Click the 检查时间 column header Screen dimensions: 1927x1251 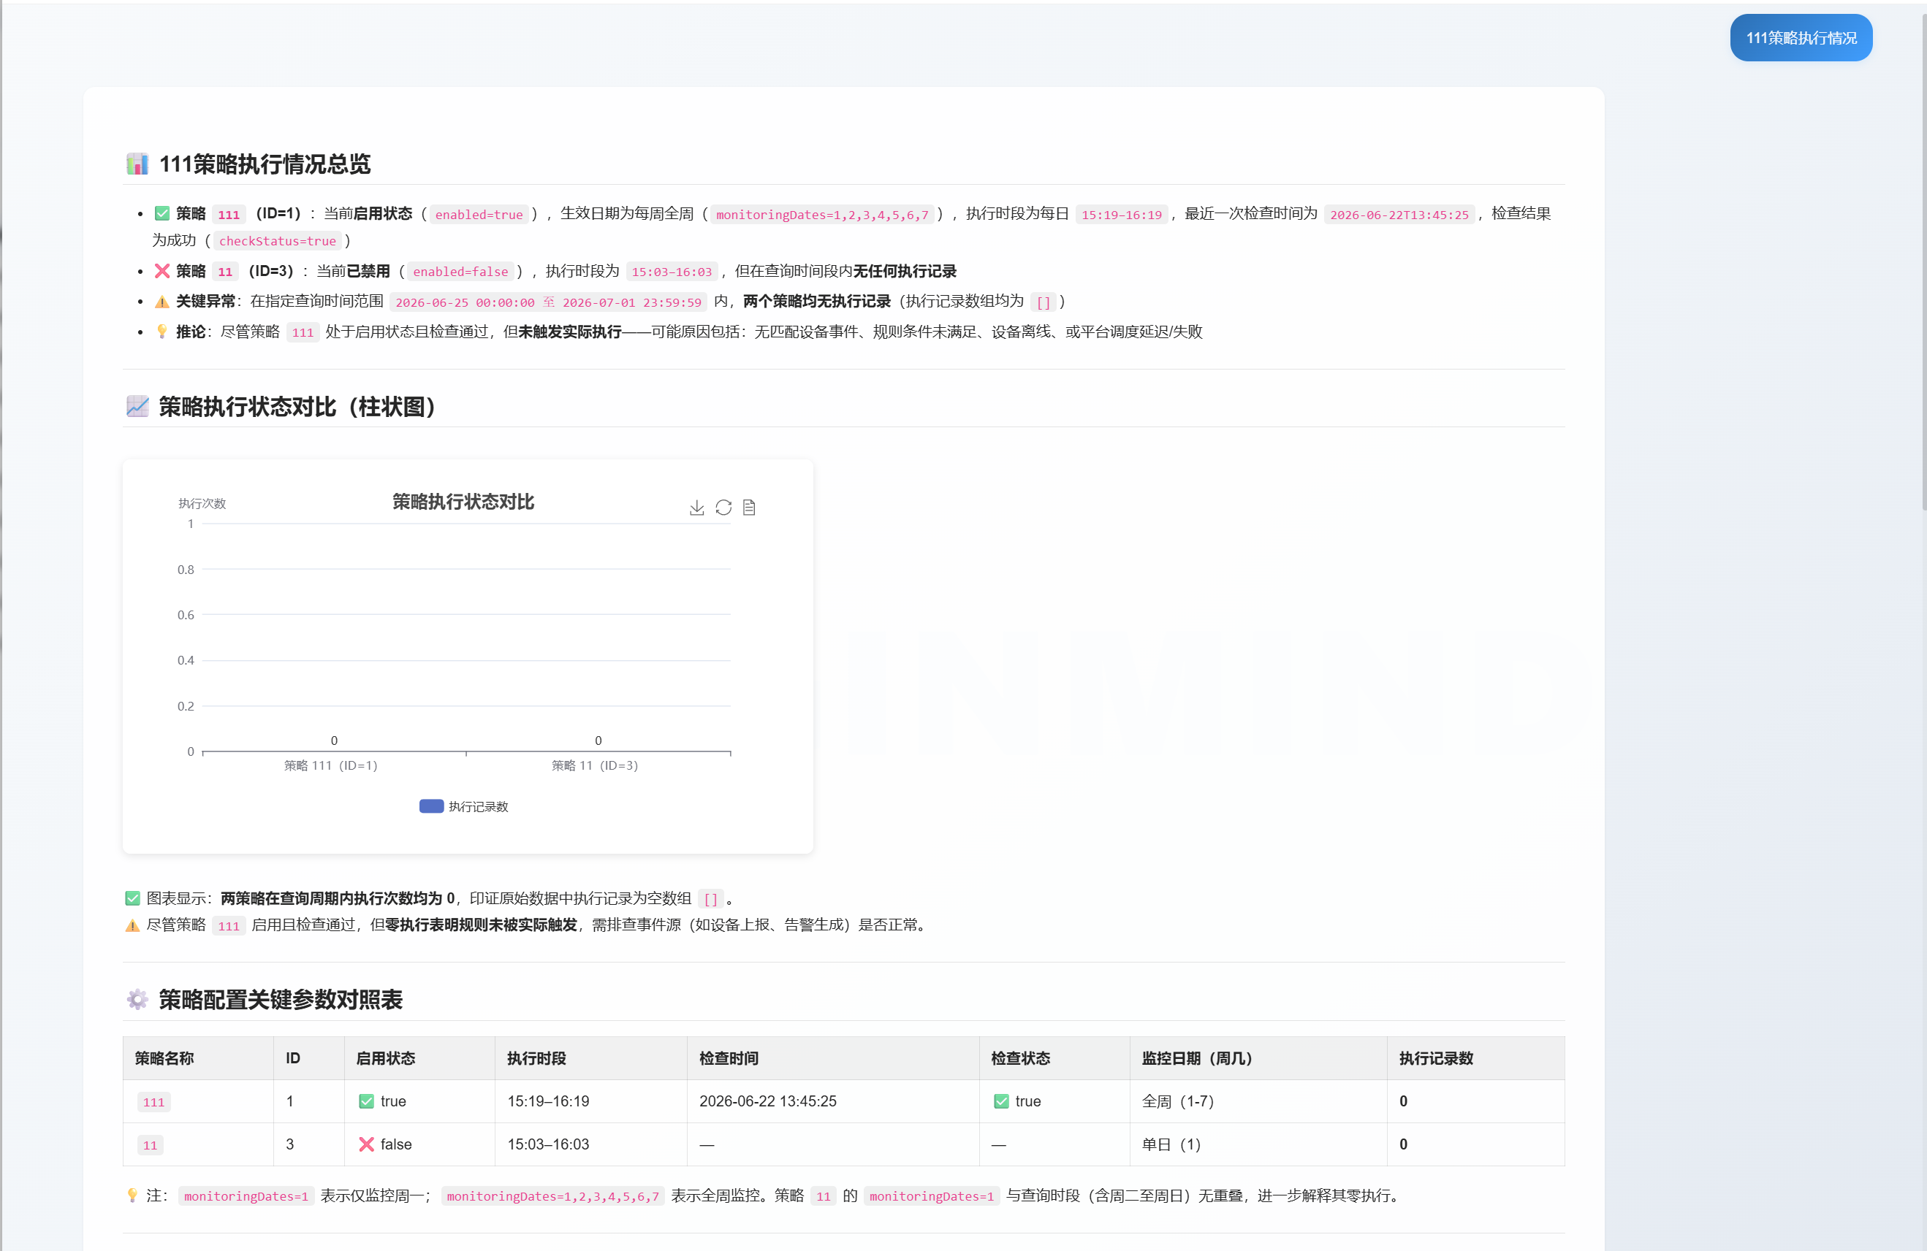pyautogui.click(x=833, y=1058)
